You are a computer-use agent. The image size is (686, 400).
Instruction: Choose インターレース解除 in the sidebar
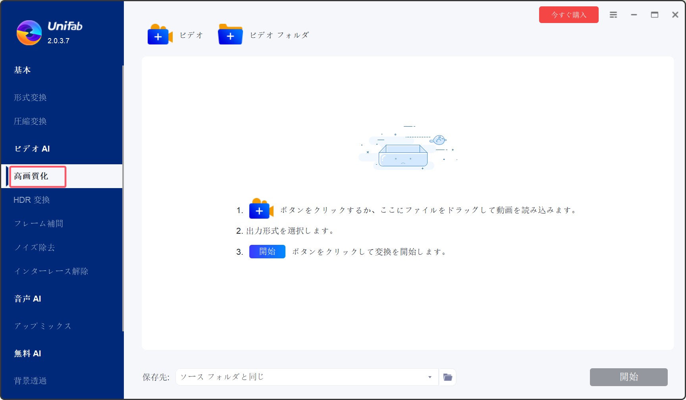click(51, 271)
